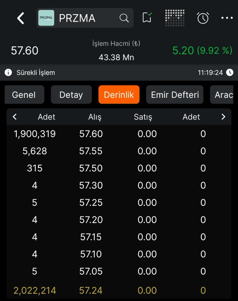The height and width of the screenshot is (301, 238).
Task: Tap the Satış column header
Action: tap(143, 117)
